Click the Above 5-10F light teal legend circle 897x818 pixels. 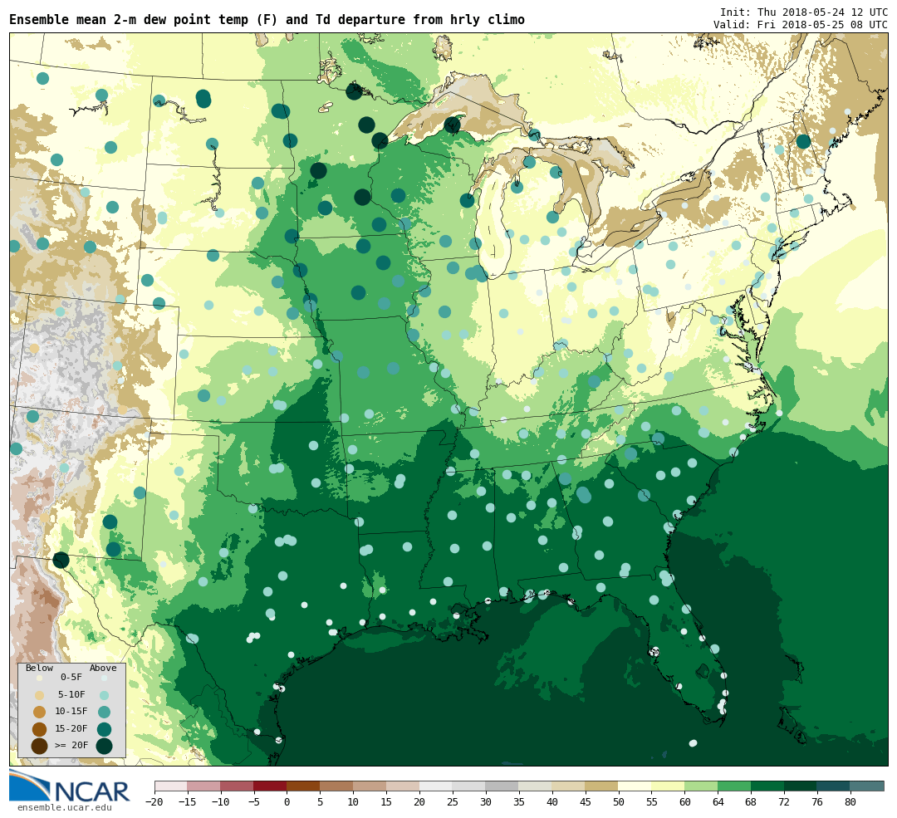tap(104, 695)
